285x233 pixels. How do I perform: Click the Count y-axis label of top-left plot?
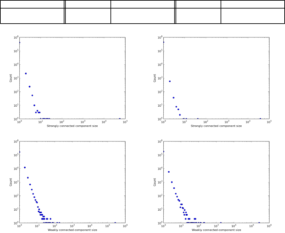point(11,78)
